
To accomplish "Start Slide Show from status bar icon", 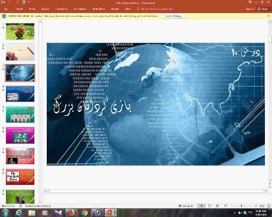I will pyautogui.click(x=225, y=206).
